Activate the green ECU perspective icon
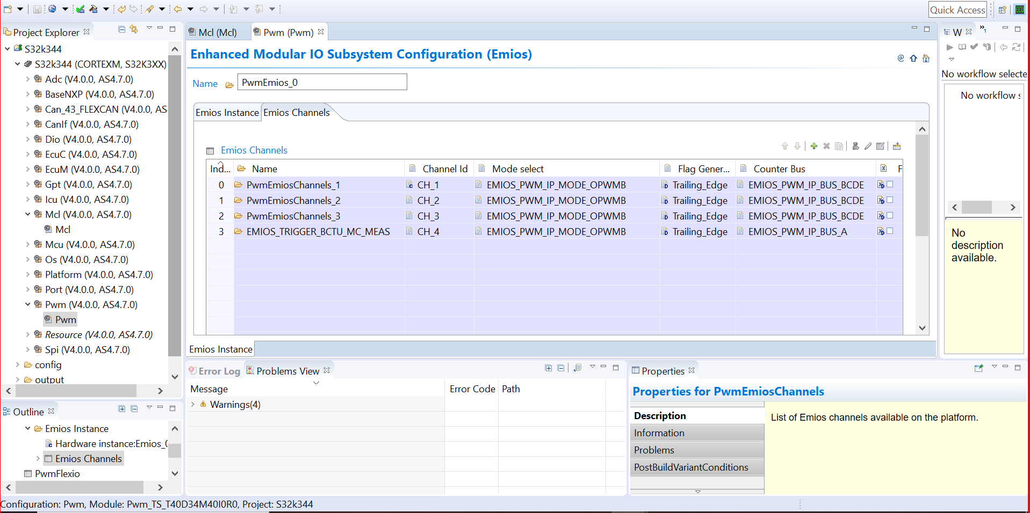The height and width of the screenshot is (513, 1030). click(1019, 10)
